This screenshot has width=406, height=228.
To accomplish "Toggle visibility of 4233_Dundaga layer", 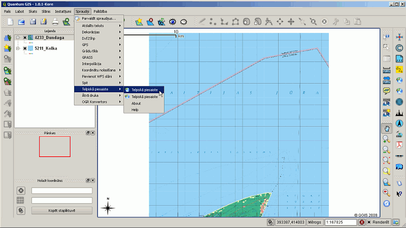I will click(x=25, y=37).
